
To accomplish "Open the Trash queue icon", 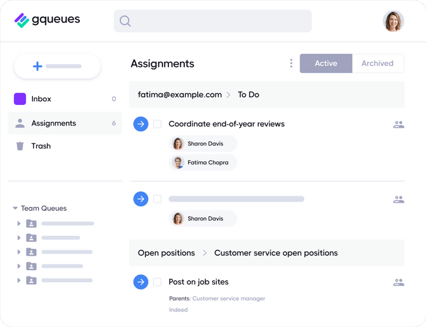I will click(x=19, y=145).
